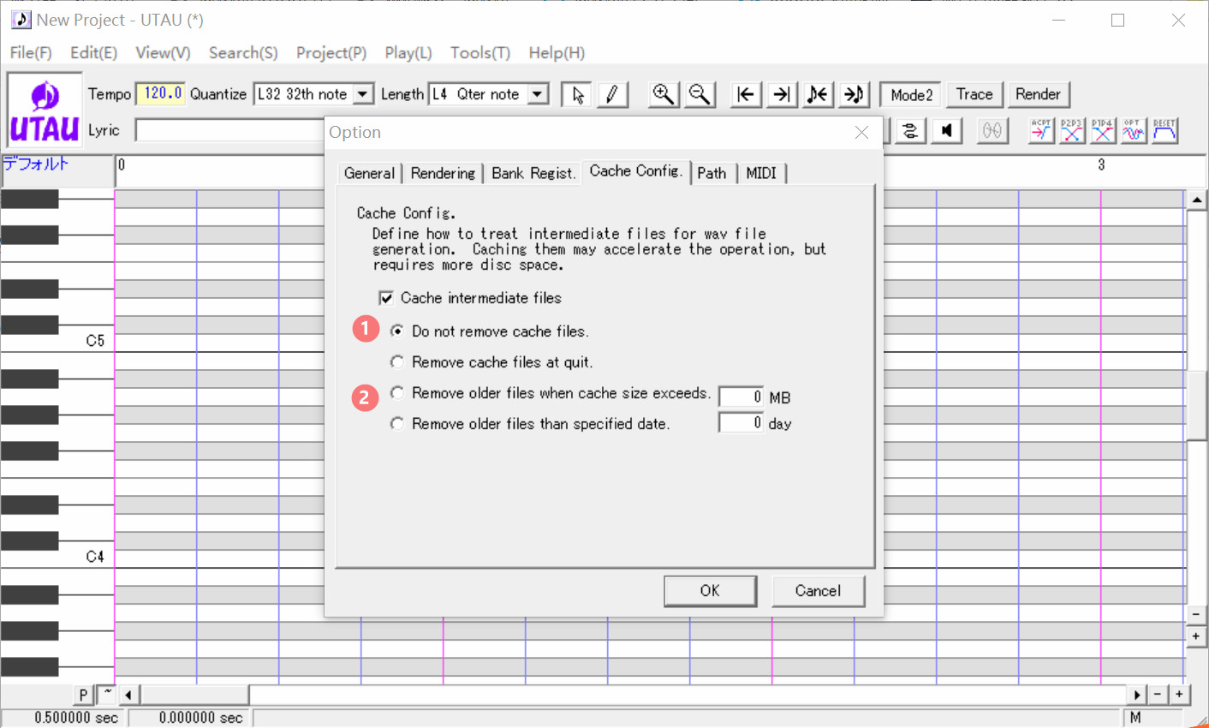Open the Bank Regist. tab
Image resolution: width=1209 pixels, height=728 pixels.
pos(533,173)
